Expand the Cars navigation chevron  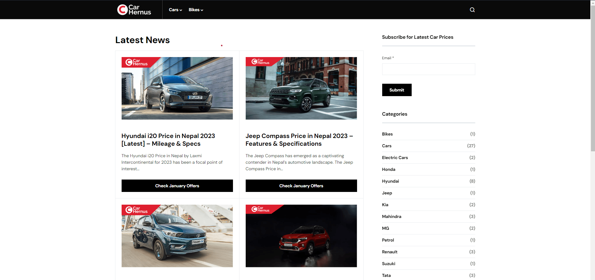tap(181, 10)
